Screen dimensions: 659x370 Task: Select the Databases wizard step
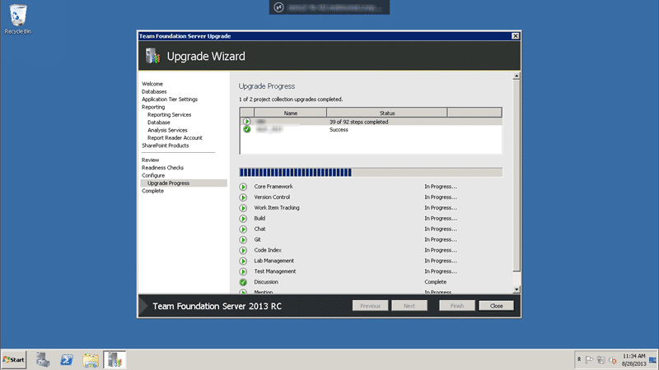154,91
